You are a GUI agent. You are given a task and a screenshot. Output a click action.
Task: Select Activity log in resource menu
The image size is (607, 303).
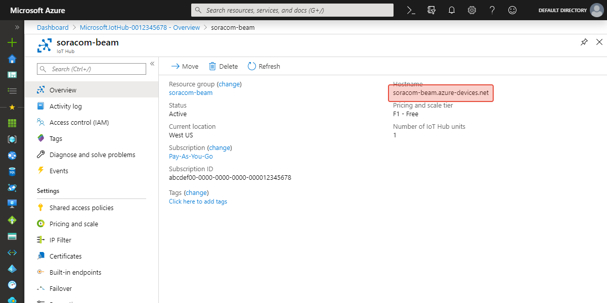65,107
